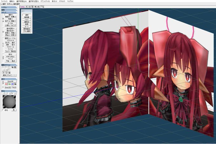216x144 pixels.
Task: Collapse the 照光 lighting panel header
Action: (x=9, y=91)
